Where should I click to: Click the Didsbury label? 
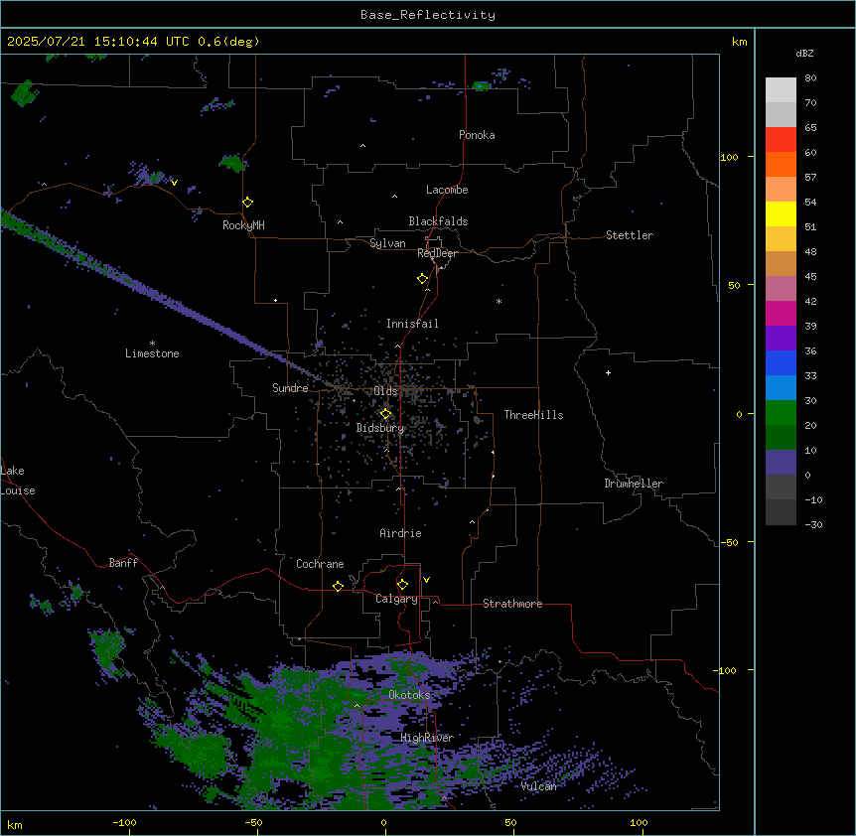pos(380,428)
